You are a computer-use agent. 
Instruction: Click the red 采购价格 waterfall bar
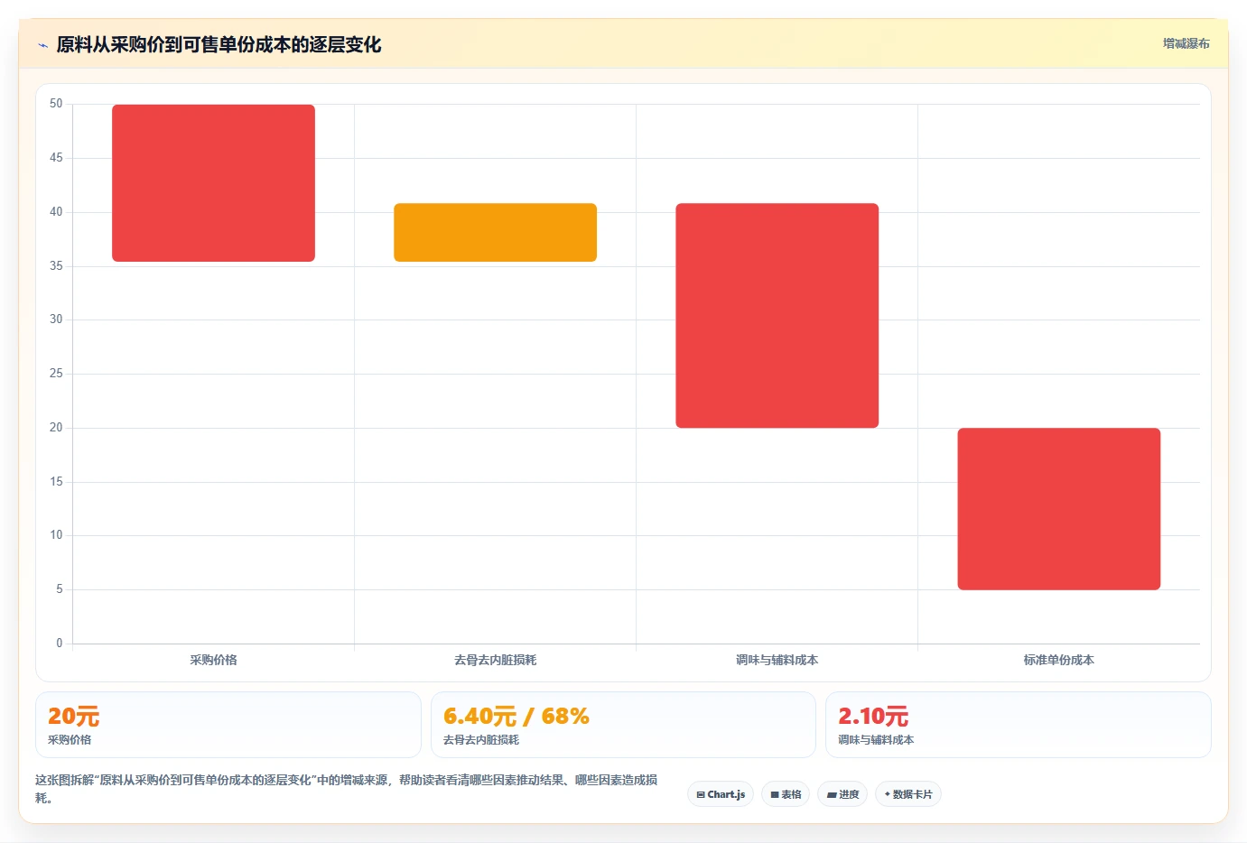pos(213,183)
